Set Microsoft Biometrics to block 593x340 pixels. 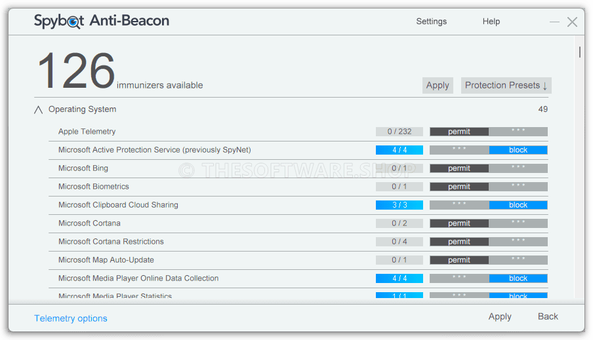[x=518, y=187]
